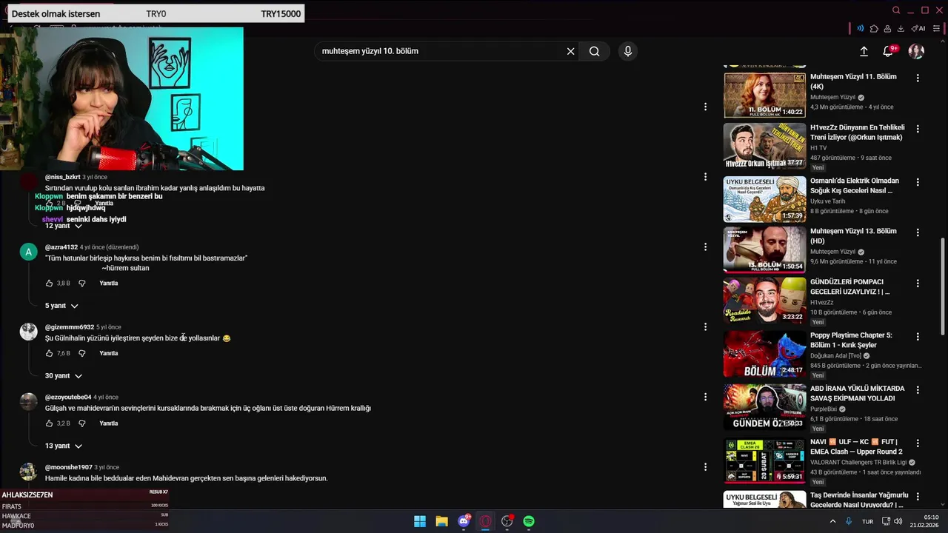This screenshot has height=533, width=948.
Task: Click Yanıtla under the @azra4132 comment
Action: (x=109, y=283)
